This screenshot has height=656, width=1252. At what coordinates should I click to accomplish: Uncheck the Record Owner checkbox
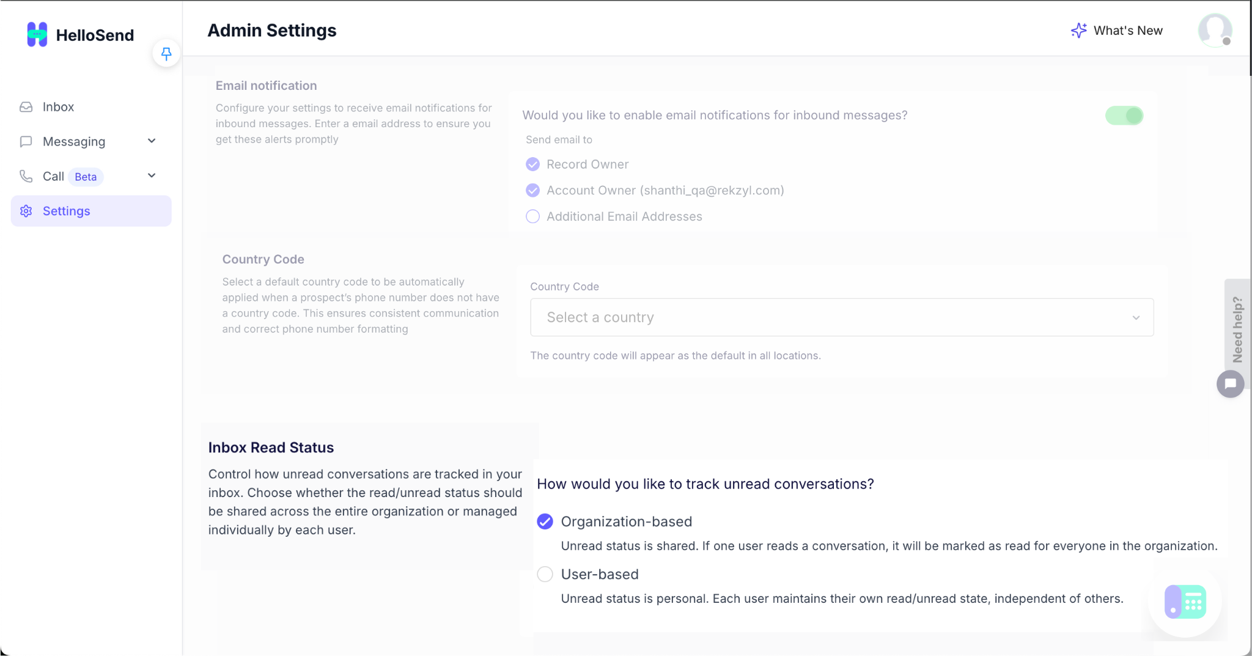[x=533, y=164]
